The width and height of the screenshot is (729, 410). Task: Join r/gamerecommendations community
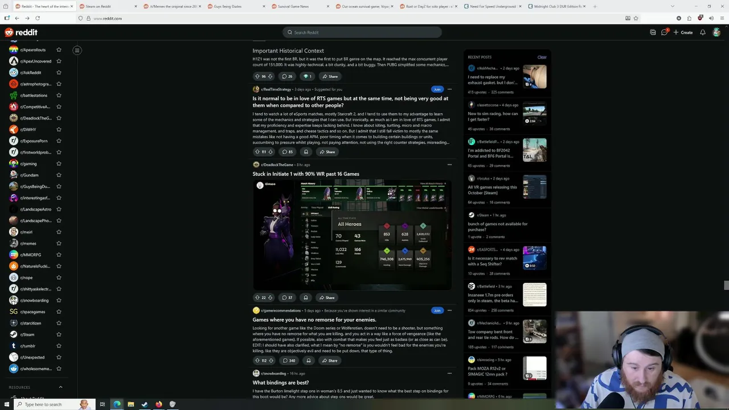pyautogui.click(x=437, y=310)
